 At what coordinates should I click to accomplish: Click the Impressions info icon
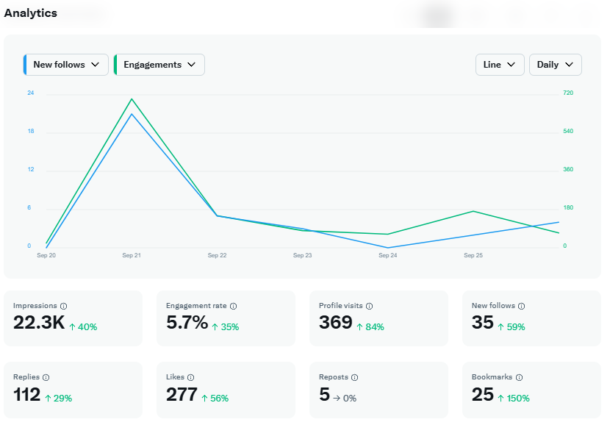64,307
